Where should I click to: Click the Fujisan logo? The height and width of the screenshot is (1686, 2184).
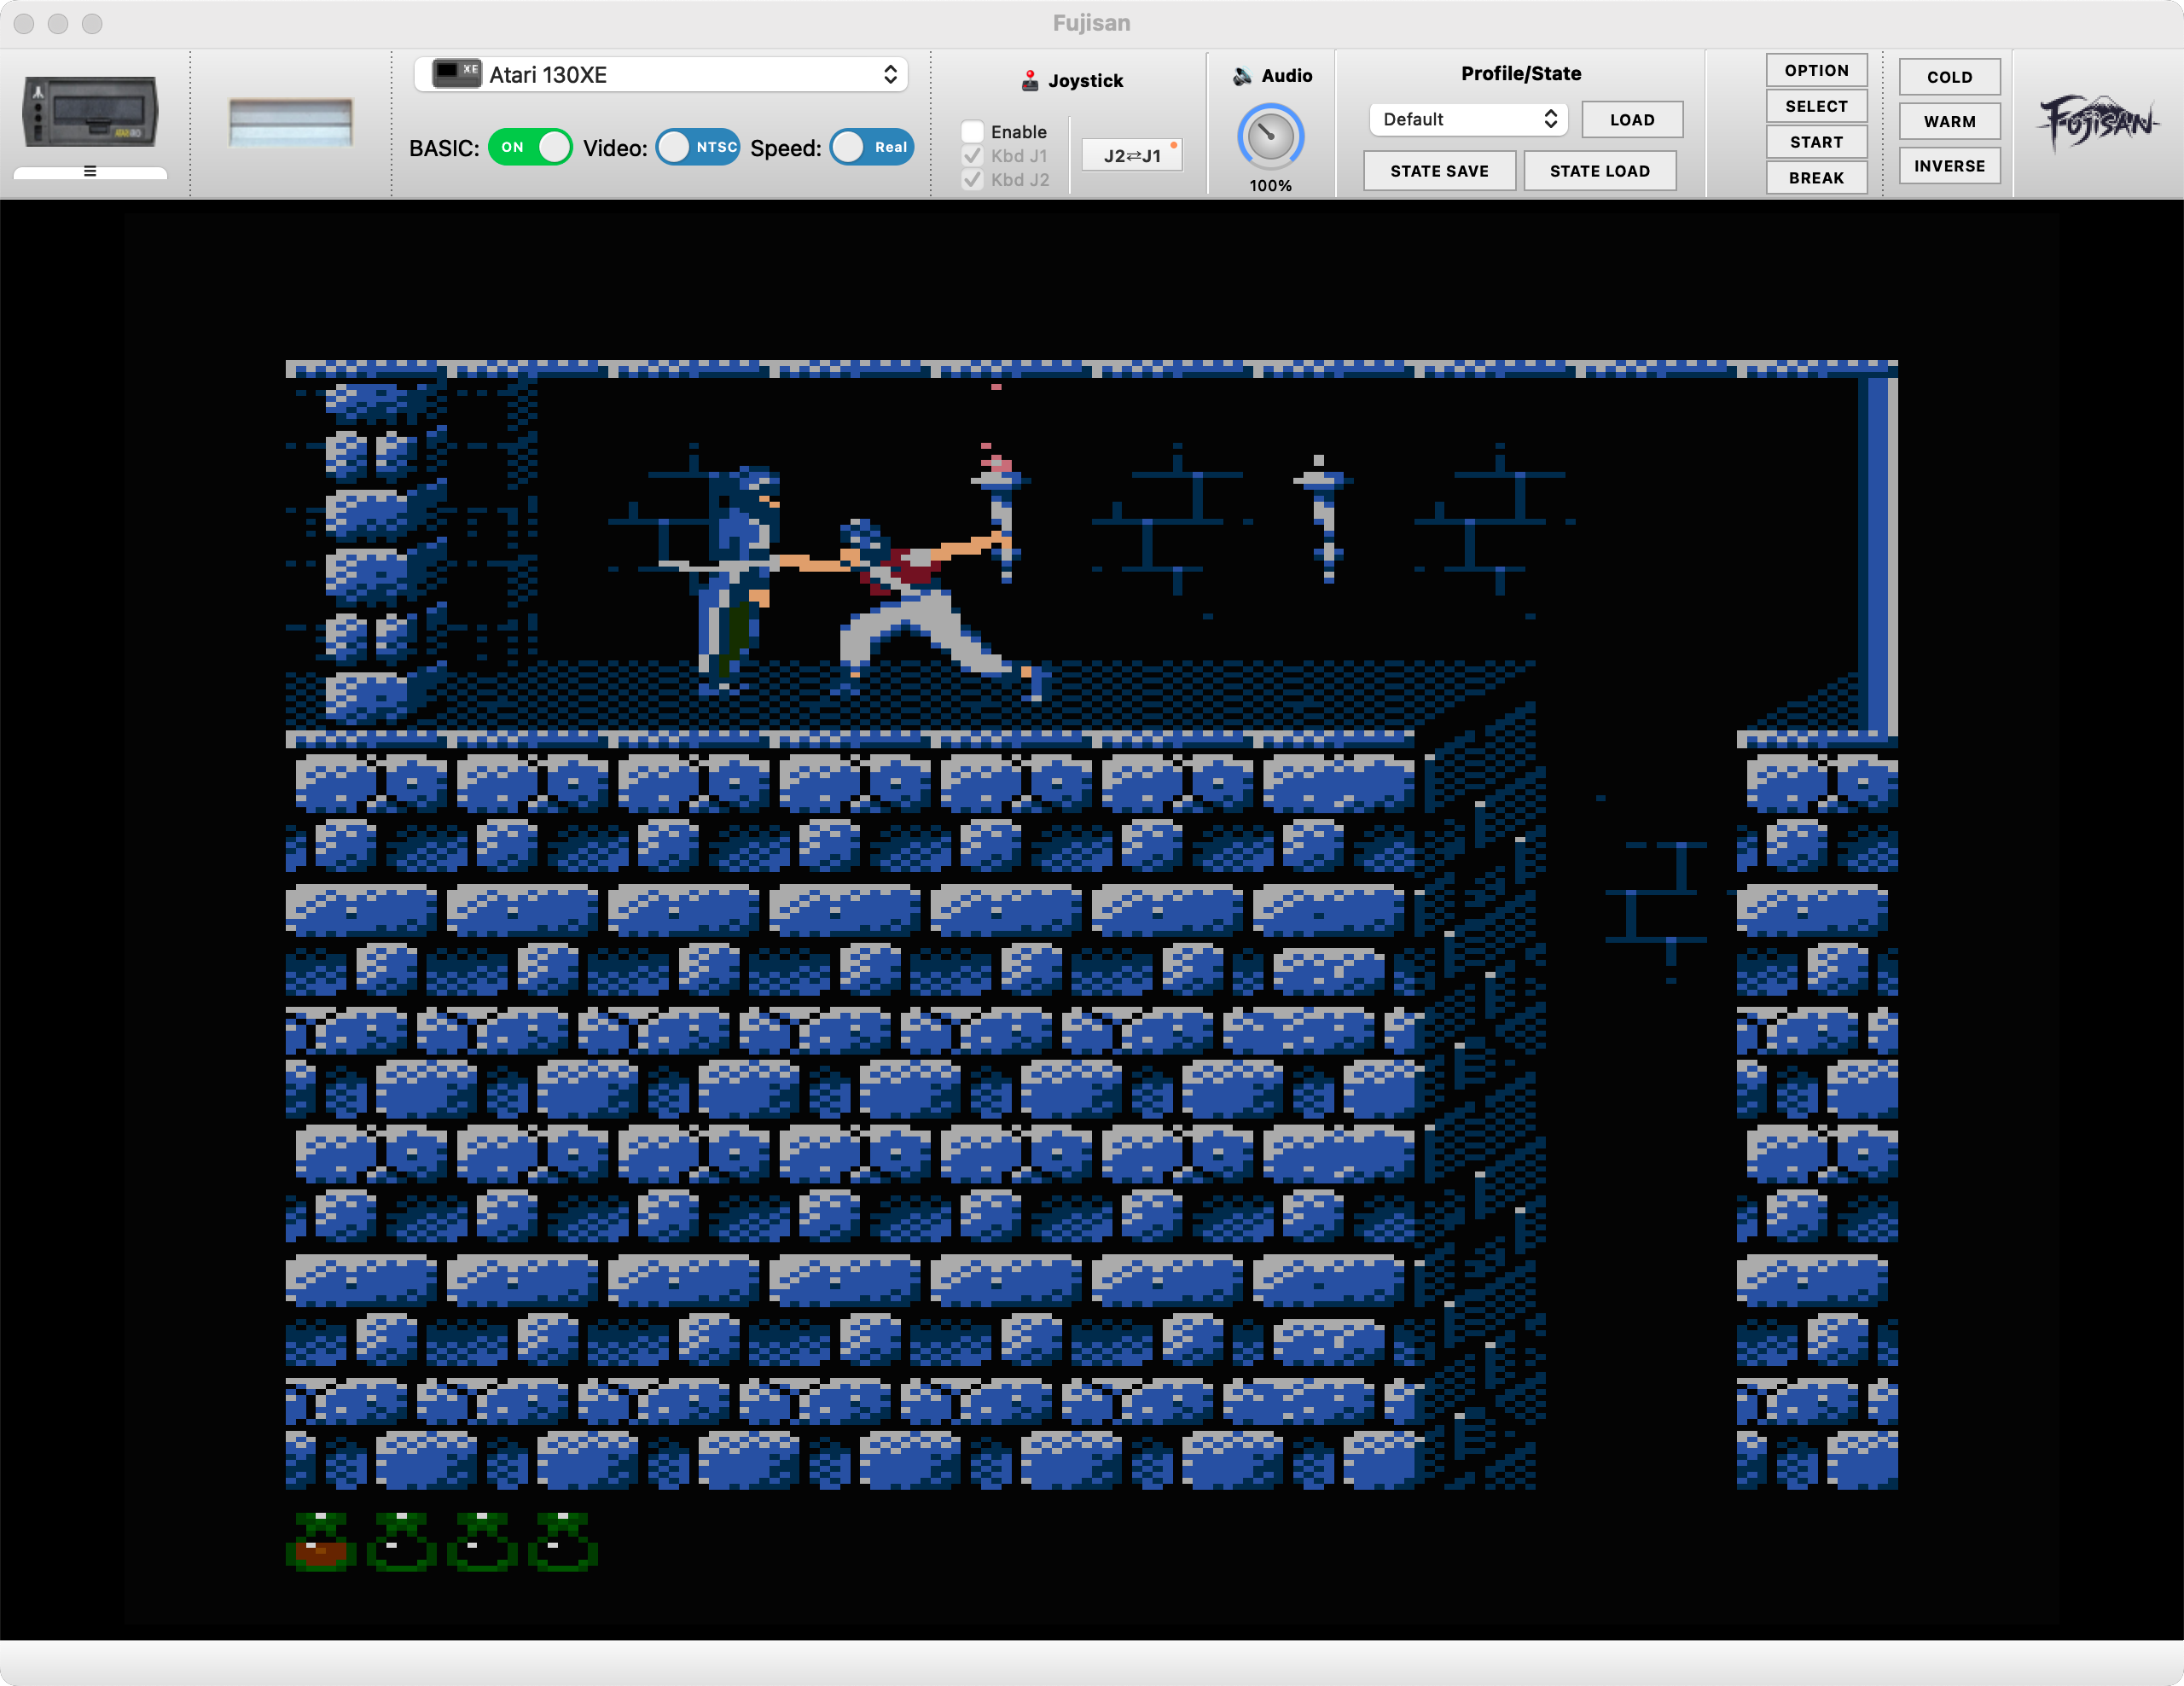[x=2097, y=122]
